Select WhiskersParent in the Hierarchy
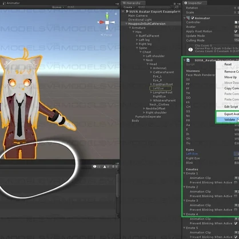Viewport: 239px width, 239px height. pos(164,101)
